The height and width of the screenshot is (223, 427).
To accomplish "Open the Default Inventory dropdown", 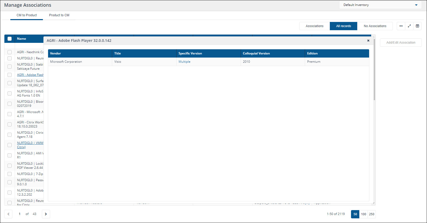I will coord(380,5).
